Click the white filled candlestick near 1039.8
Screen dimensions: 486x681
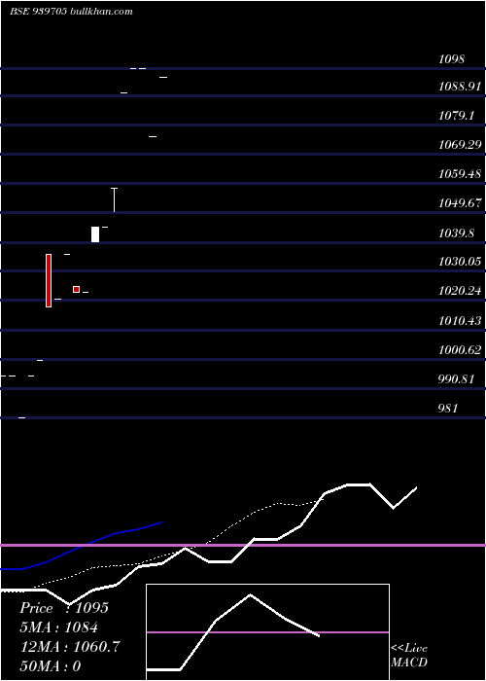tap(95, 234)
